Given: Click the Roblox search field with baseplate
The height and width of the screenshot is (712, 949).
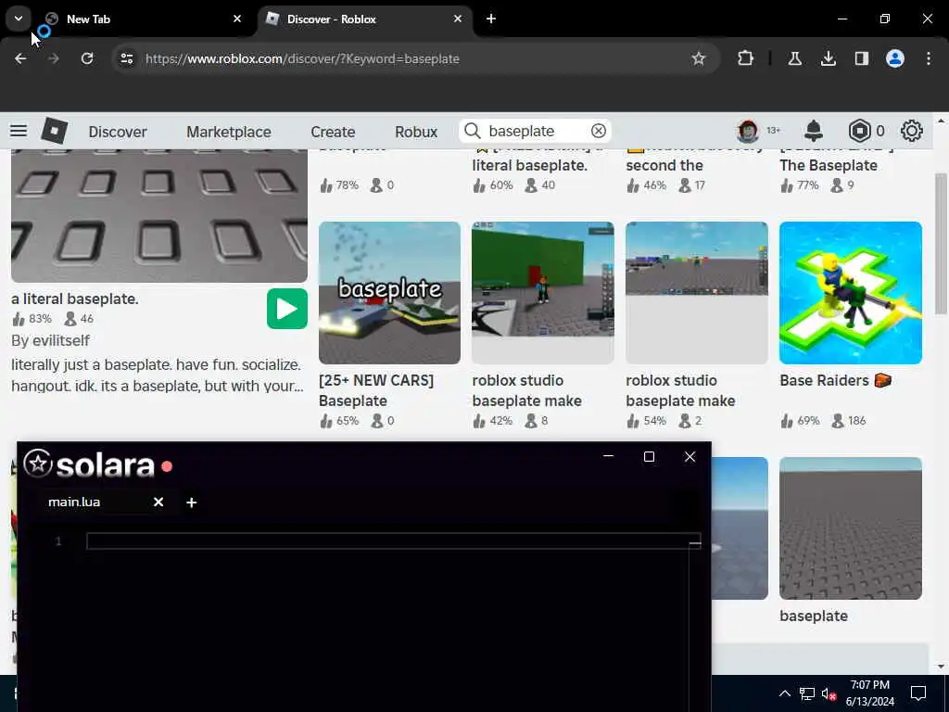Looking at the screenshot, I should [535, 131].
